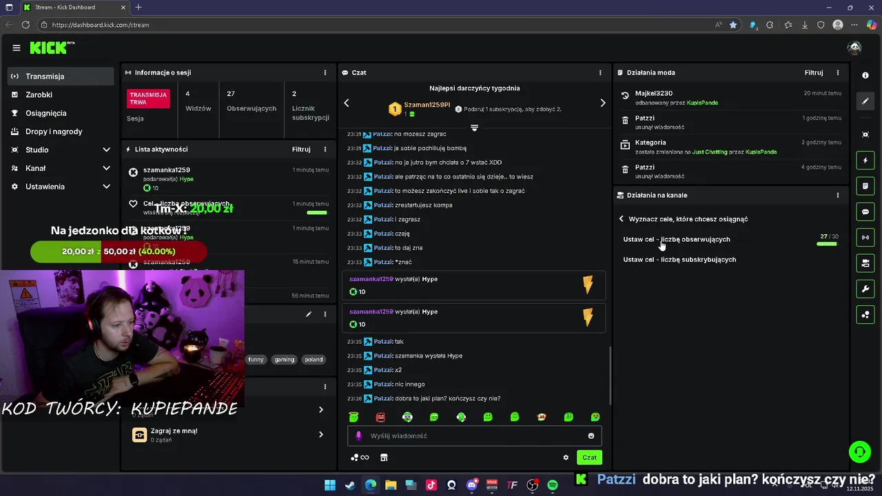The width and height of the screenshot is (882, 496).
Task: Open the Działania na kanale three-dot menu
Action: coord(838,195)
